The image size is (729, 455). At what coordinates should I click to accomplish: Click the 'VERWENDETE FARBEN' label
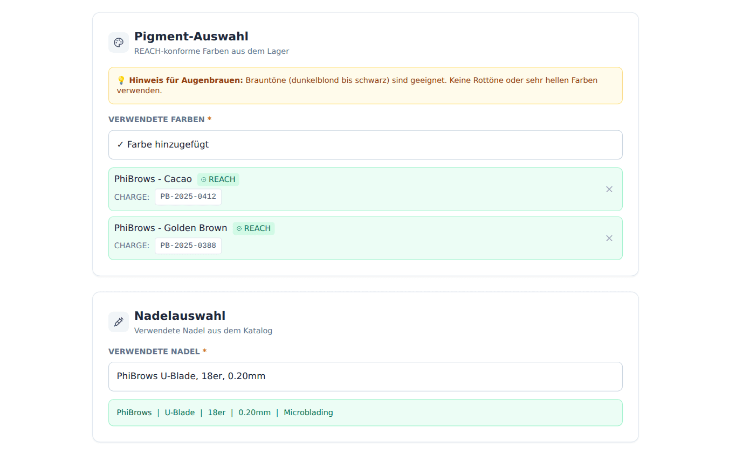pyautogui.click(x=156, y=120)
